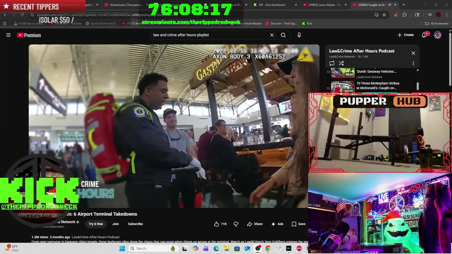The height and width of the screenshot is (254, 452).
Task: Start voice search with microphone icon
Action: (299, 35)
